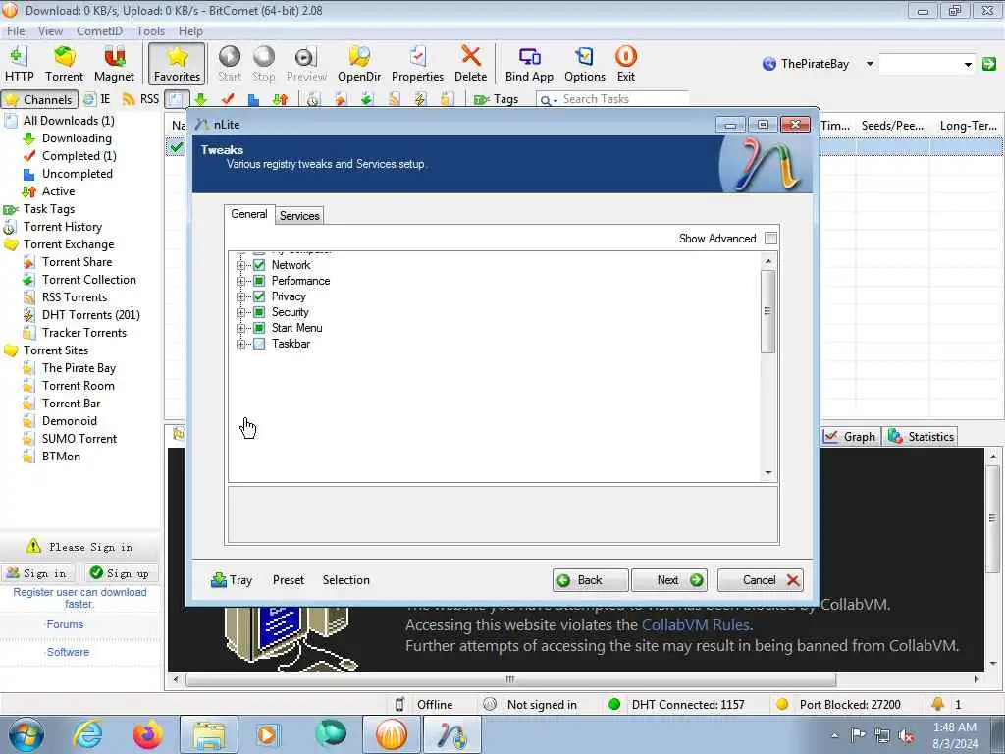Open the Windows Start menu orb
This screenshot has height=754, width=1005.
[x=26, y=734]
